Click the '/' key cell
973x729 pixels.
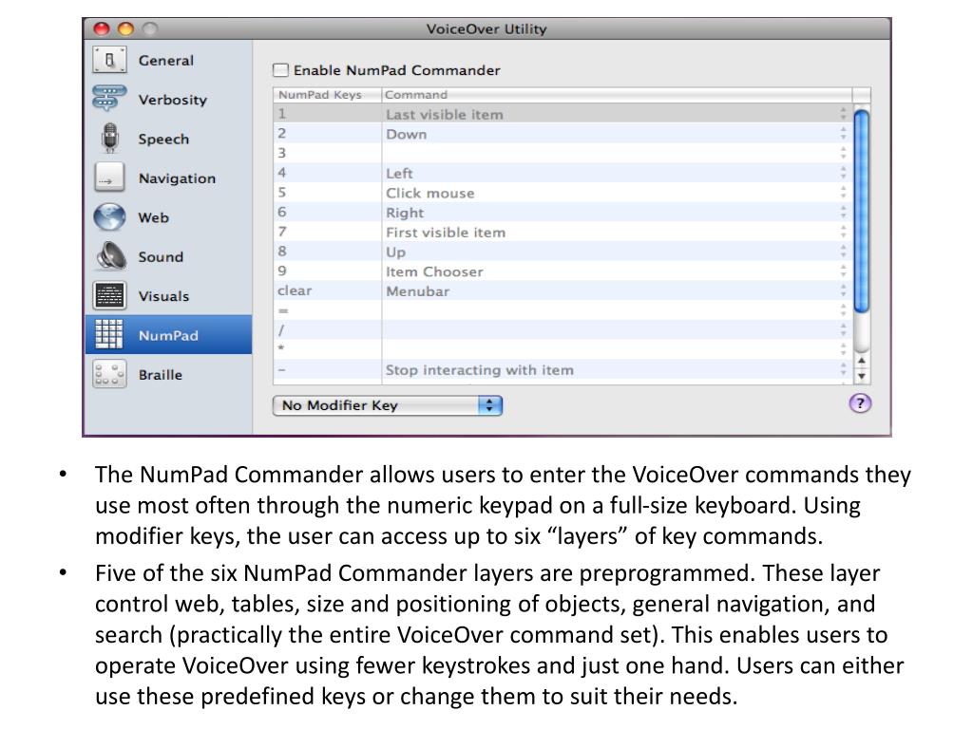(x=327, y=329)
